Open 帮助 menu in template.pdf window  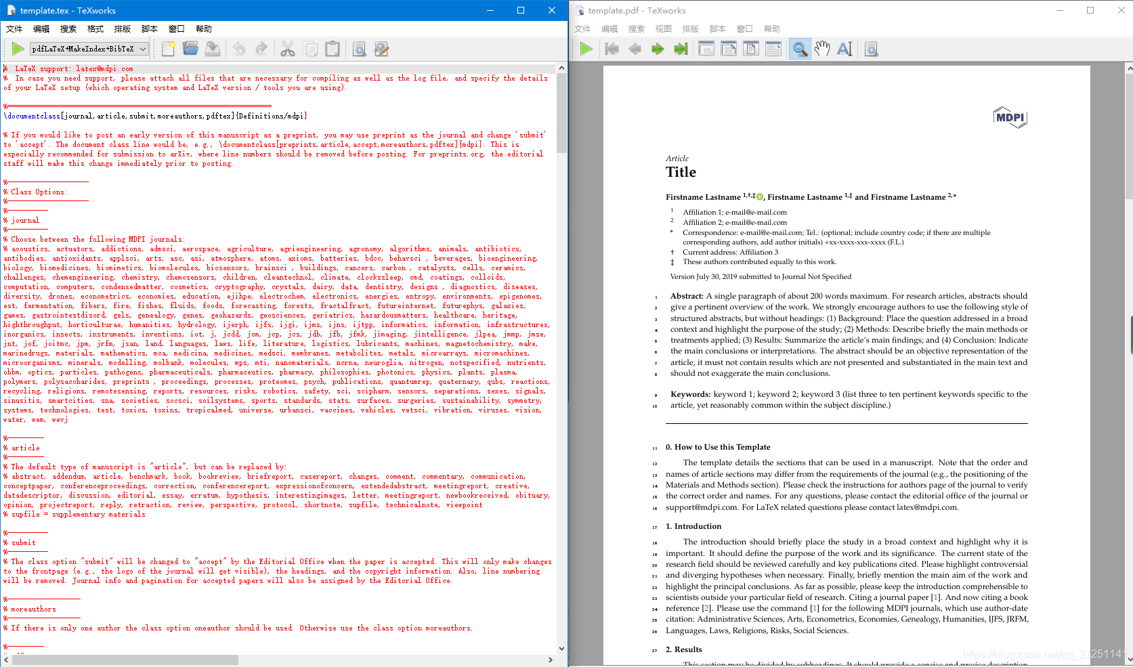coord(772,29)
